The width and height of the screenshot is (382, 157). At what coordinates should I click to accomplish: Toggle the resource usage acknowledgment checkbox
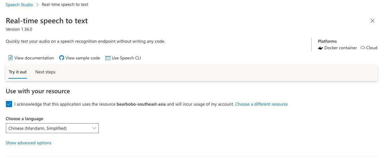pos(9,104)
